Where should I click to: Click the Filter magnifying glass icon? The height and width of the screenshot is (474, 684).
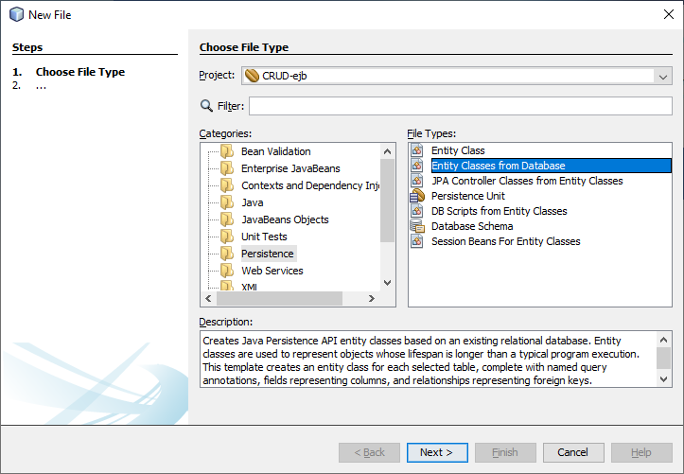pos(206,106)
